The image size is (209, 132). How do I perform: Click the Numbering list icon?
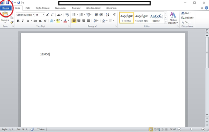coord(81,15)
